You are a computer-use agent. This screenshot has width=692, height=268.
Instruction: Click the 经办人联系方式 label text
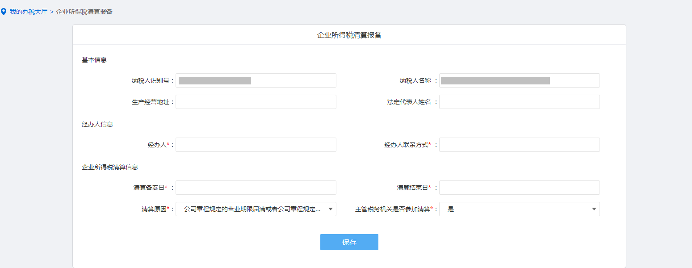pos(406,145)
